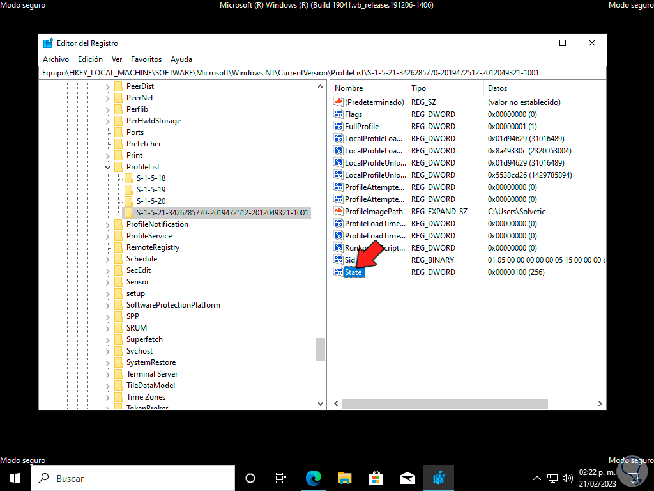This screenshot has height=491, width=654.
Task: Click Registry Editor taskbar icon
Action: click(x=439, y=478)
